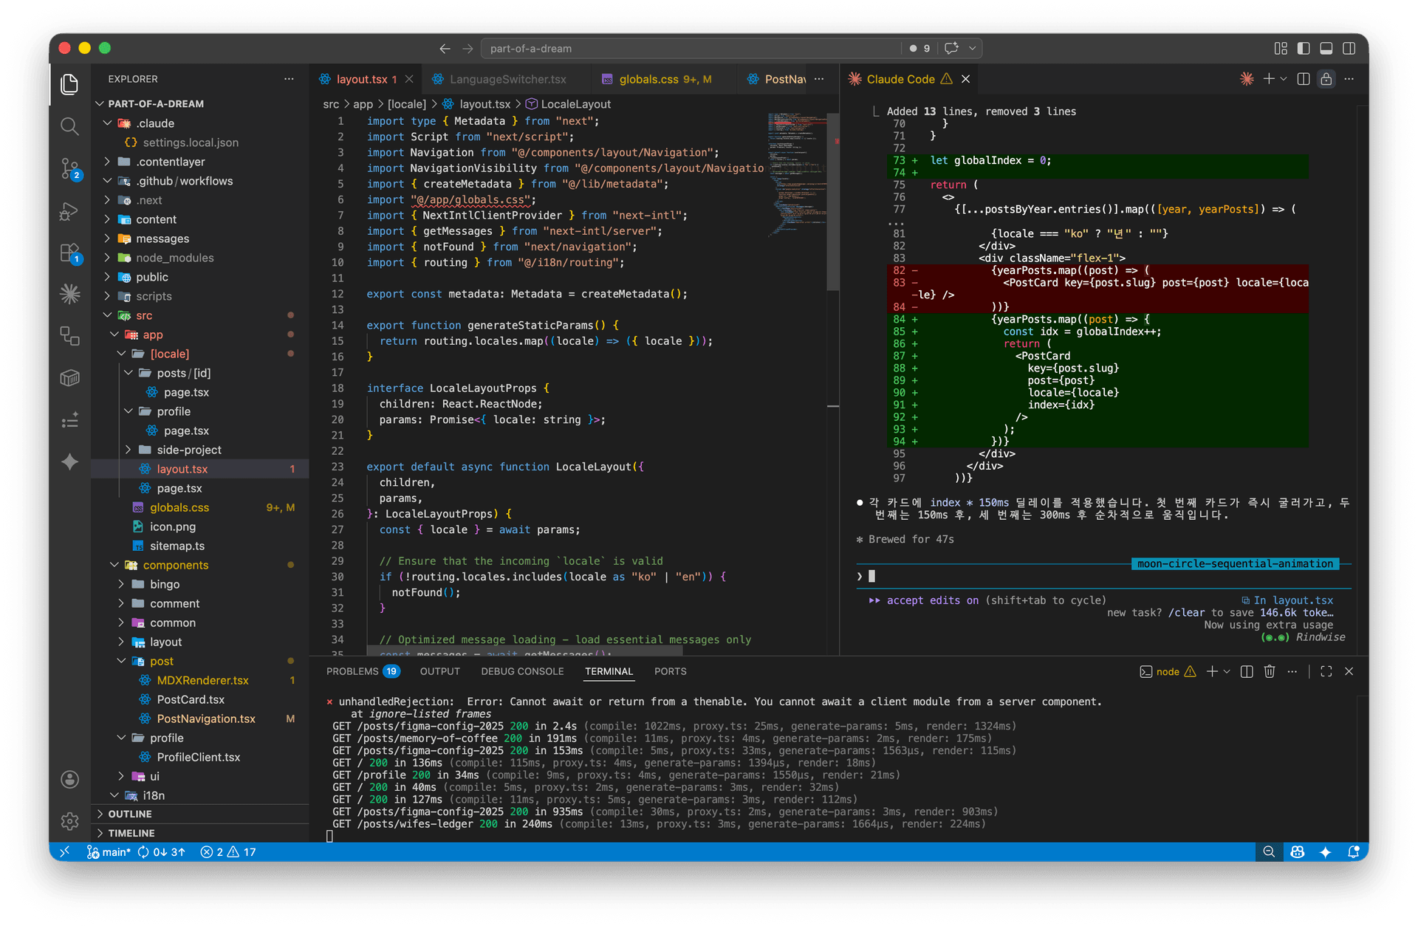1418x926 pixels.
Task: Open the Manage gear icon
Action: click(x=69, y=820)
